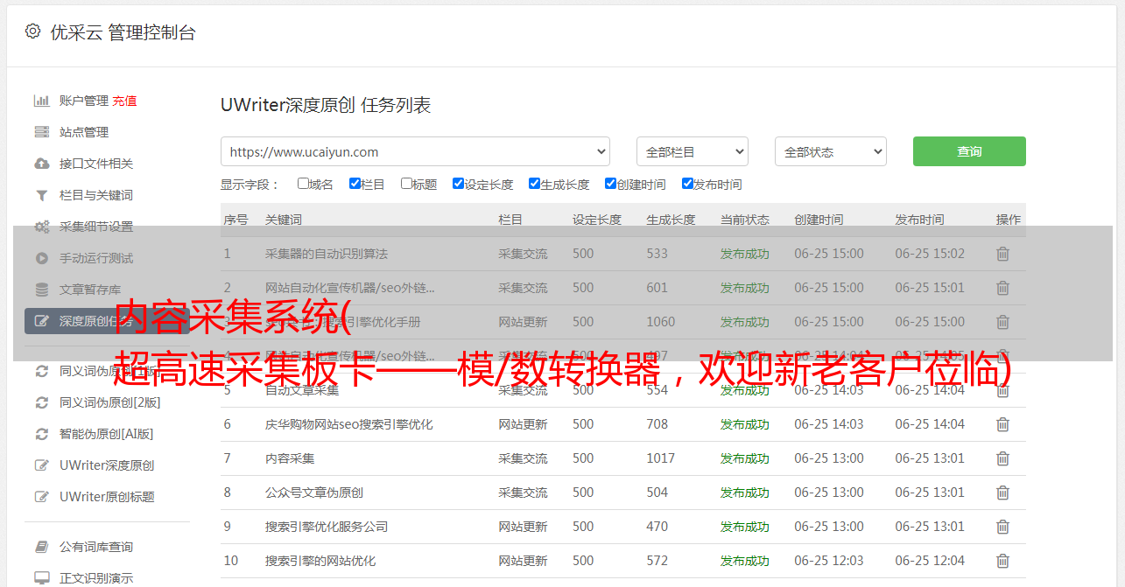Delete task 1 采集器的自动识别算法 with trash icon
The width and height of the screenshot is (1125, 587).
point(1002,254)
